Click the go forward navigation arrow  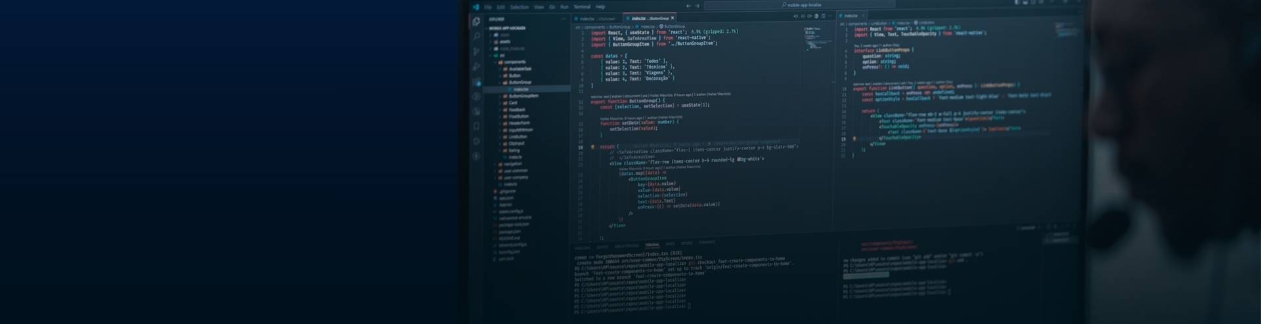pos(697,6)
